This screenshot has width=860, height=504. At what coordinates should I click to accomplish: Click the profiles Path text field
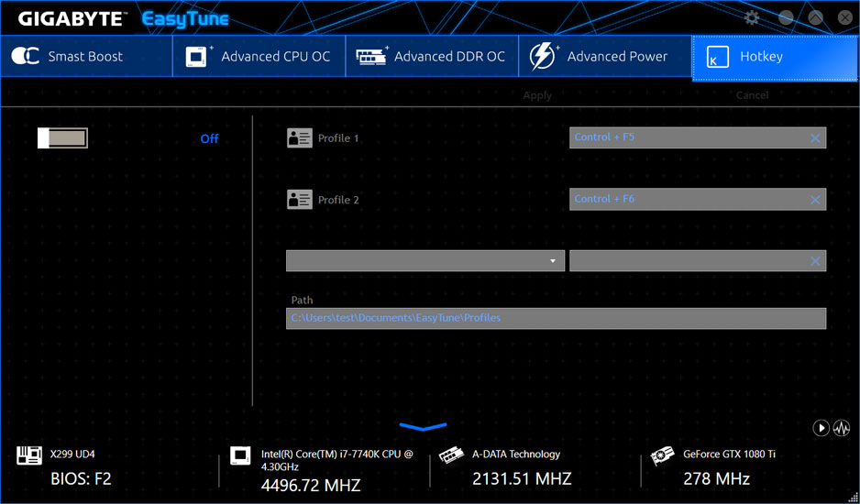[x=556, y=318]
